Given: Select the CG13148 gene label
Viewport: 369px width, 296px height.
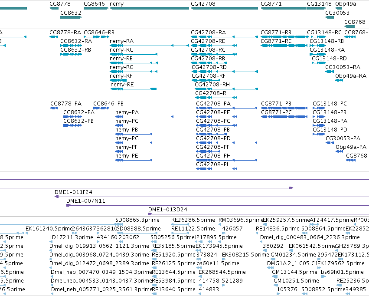Looking at the screenshot, I should click(x=319, y=4).
